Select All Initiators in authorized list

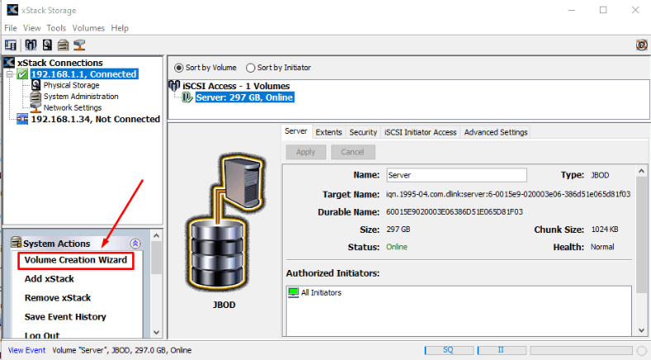coord(322,292)
